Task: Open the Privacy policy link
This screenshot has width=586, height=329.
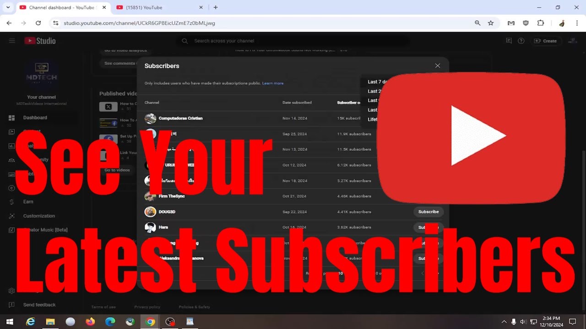Action: point(147,307)
